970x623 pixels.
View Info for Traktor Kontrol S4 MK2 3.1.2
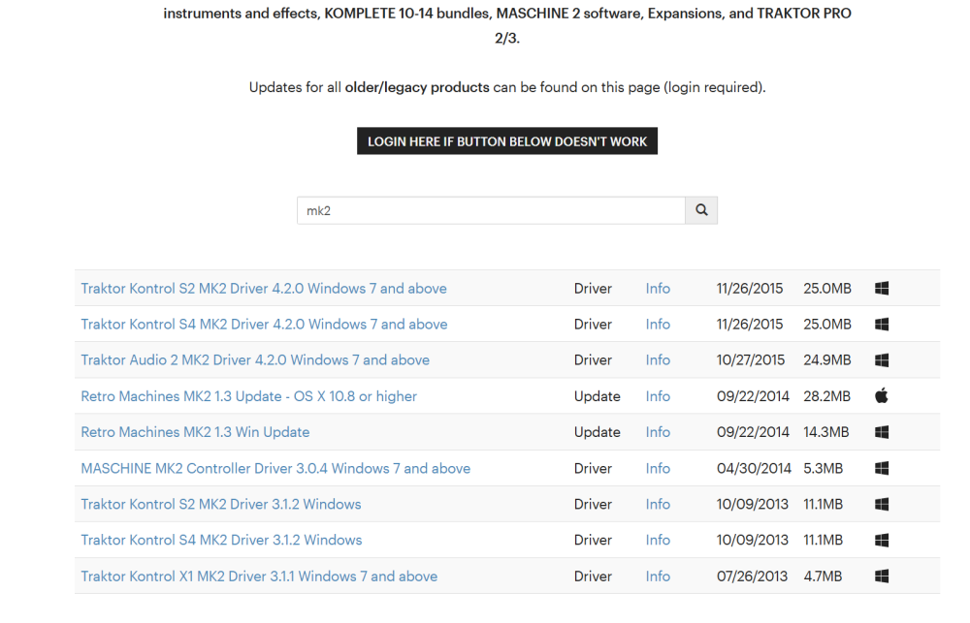658,540
